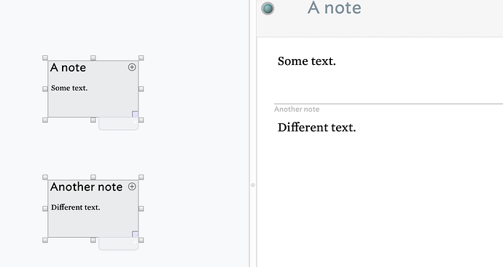Open the pull-down tab beneath 'A note' box
The height and width of the screenshot is (267, 503).
(118, 124)
